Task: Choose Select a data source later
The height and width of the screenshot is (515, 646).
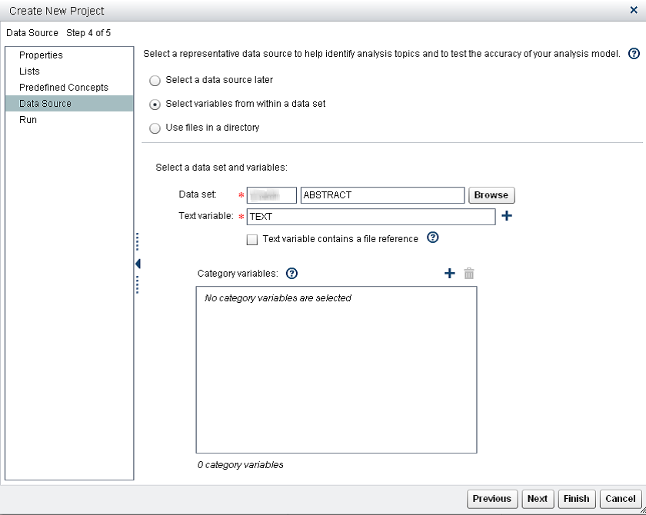Action: pos(155,81)
